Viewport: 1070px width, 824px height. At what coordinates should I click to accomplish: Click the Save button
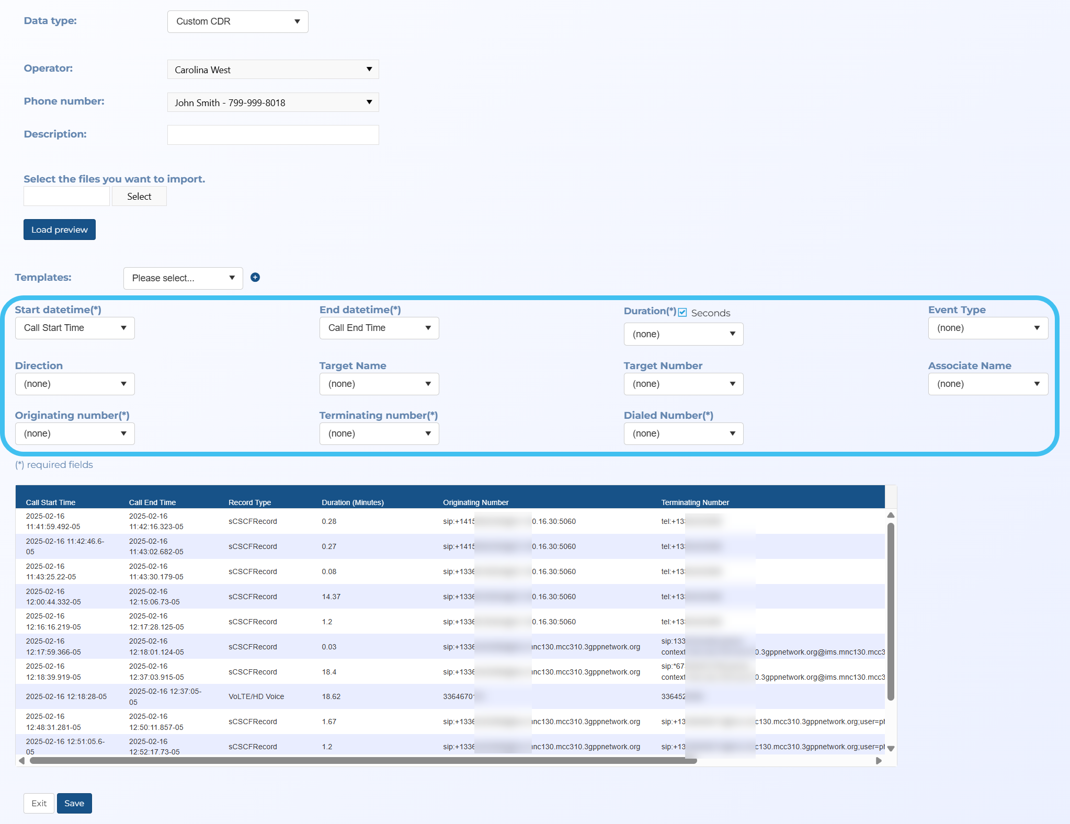pyautogui.click(x=74, y=803)
